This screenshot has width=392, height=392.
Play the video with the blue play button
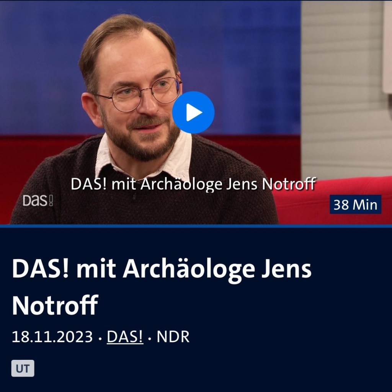coord(193,112)
